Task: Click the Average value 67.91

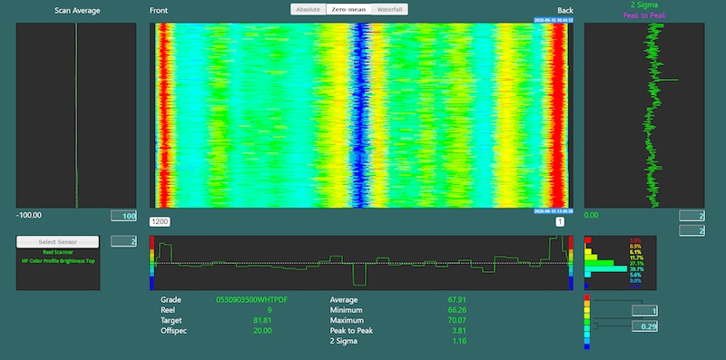Action: tap(457, 300)
